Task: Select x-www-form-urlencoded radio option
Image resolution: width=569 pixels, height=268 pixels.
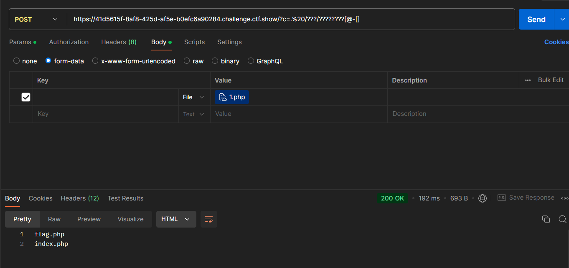Action: click(x=95, y=61)
